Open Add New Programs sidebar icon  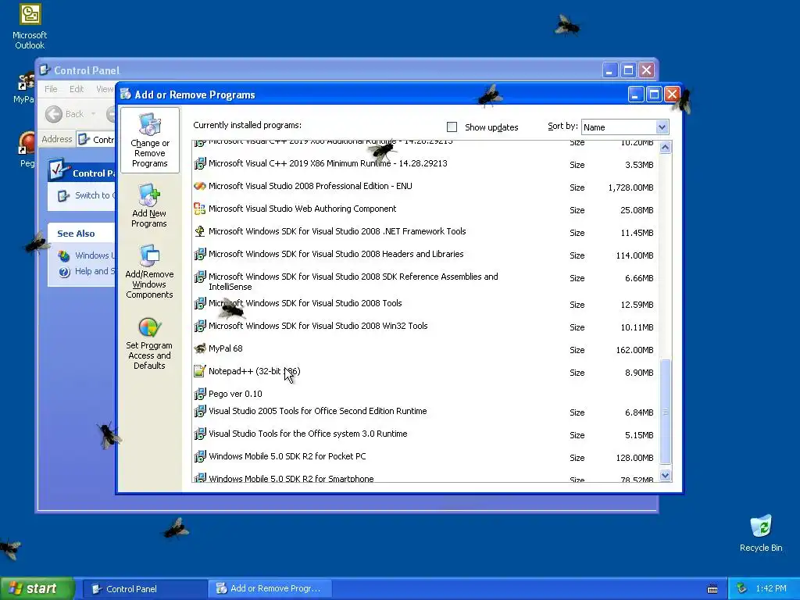pos(149,195)
